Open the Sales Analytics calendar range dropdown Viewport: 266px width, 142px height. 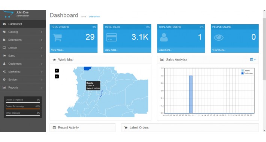tap(253, 59)
